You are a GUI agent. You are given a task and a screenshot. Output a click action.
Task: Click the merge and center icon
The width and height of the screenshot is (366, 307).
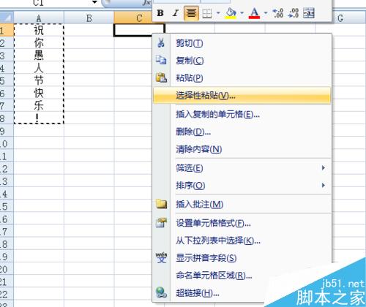(309, 13)
